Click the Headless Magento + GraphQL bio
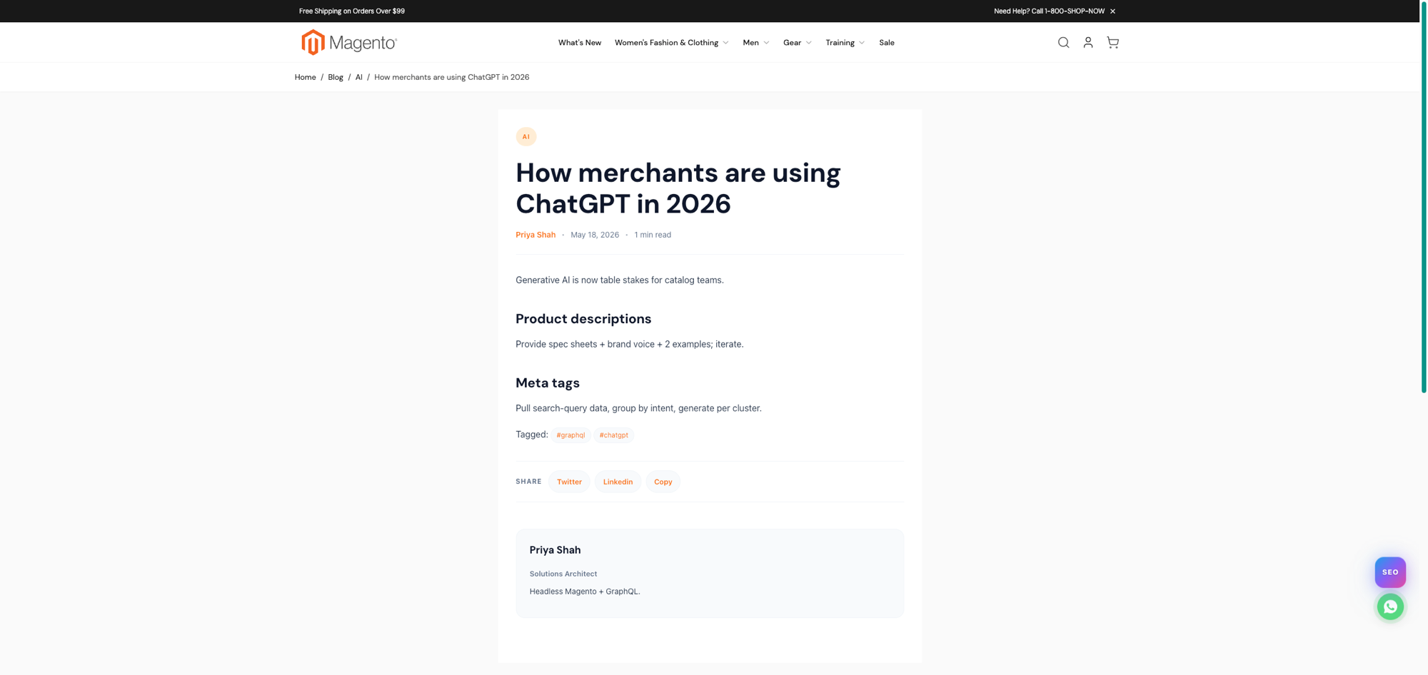This screenshot has height=675, width=1428. (585, 592)
